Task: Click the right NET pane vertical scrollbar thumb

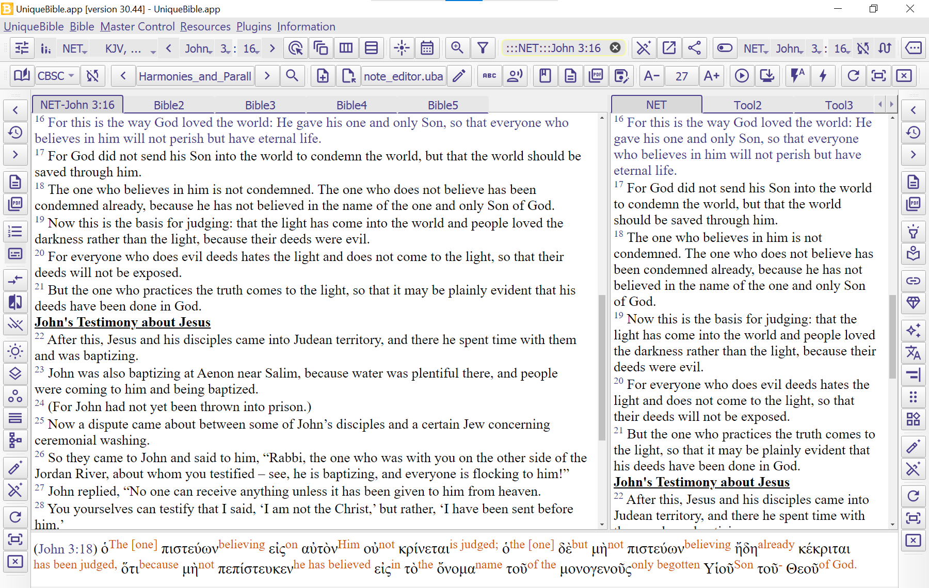Action: [x=893, y=336]
